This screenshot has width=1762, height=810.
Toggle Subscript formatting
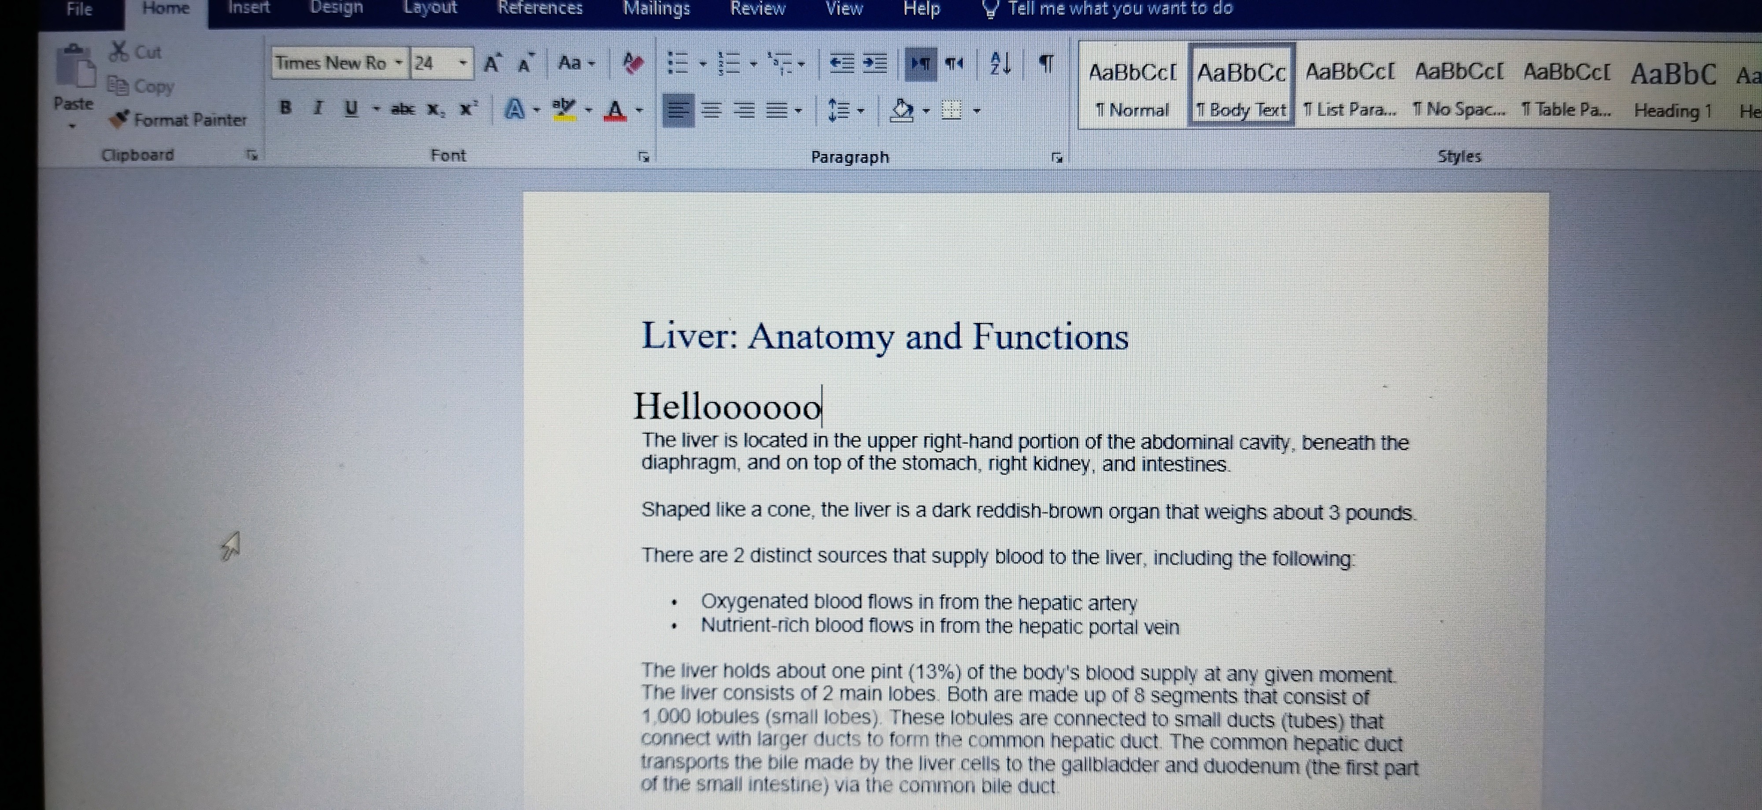point(436,109)
